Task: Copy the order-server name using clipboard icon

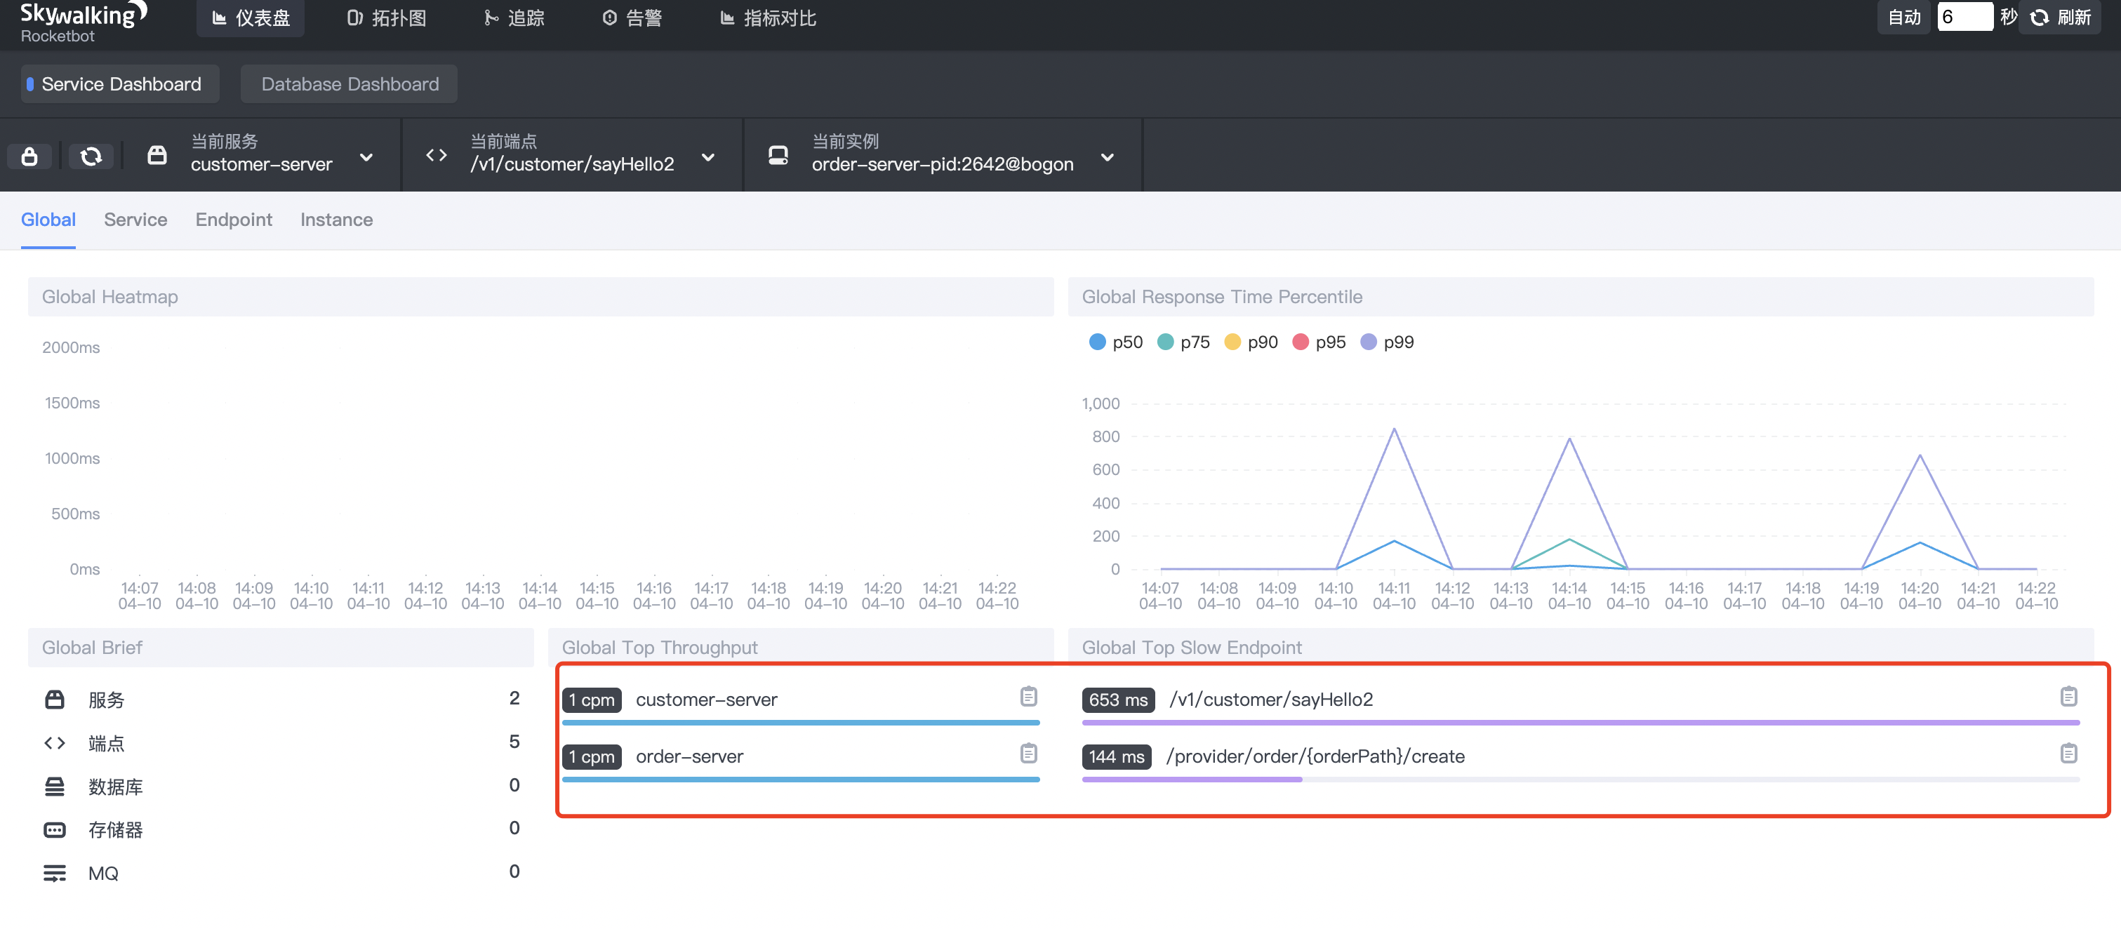Action: pos(1028,754)
